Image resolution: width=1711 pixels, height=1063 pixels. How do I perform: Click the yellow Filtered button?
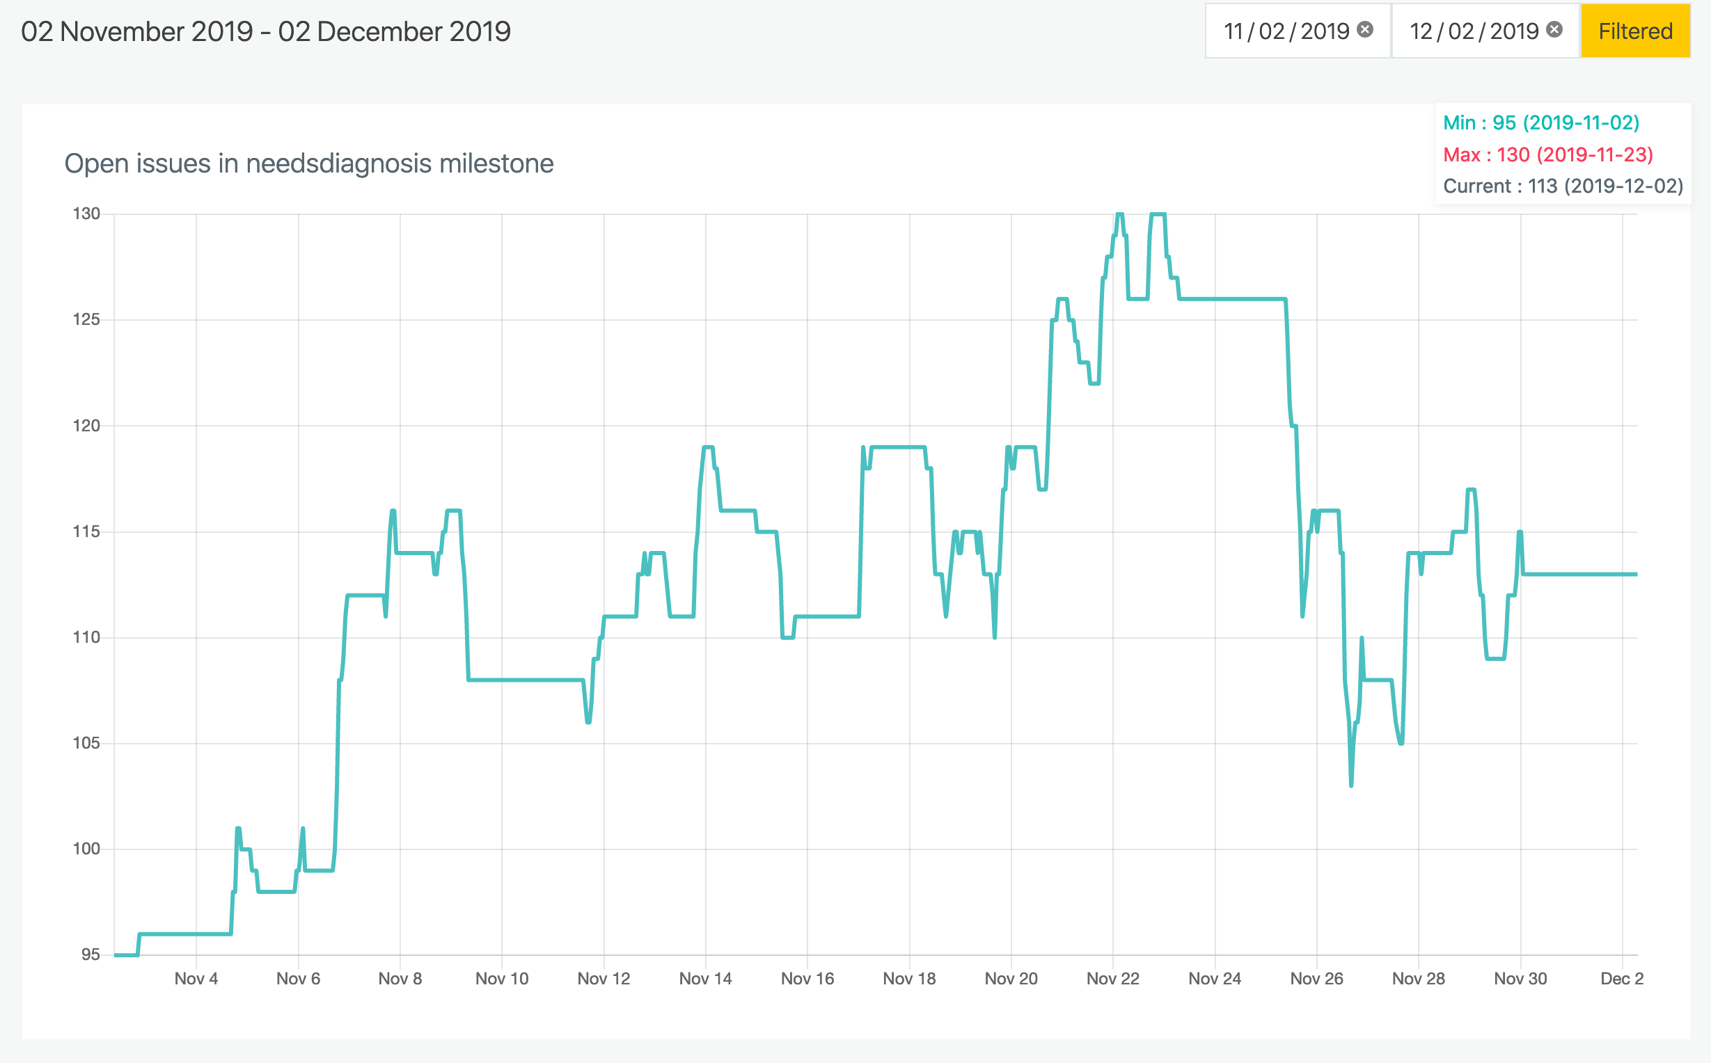(x=1635, y=31)
